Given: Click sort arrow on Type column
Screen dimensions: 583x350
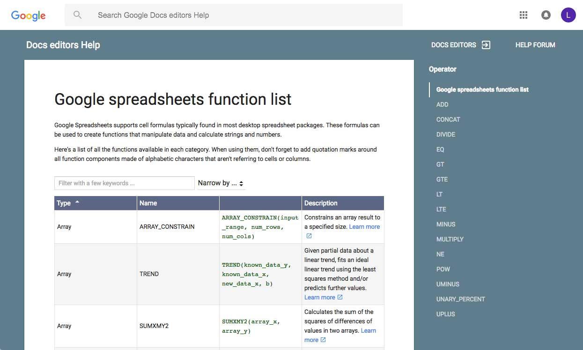Looking at the screenshot, I should point(77,202).
